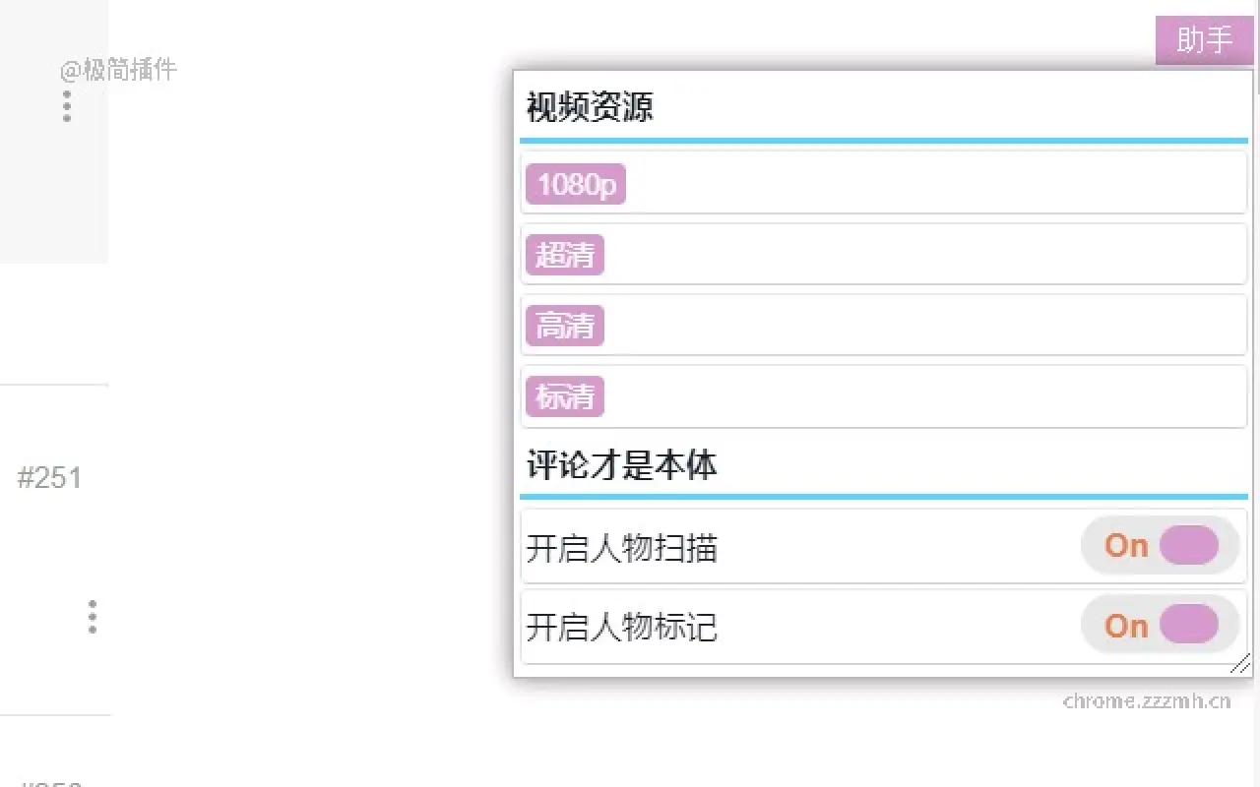Open the 助手 assistant button
The height and width of the screenshot is (787, 1260).
point(1204,40)
